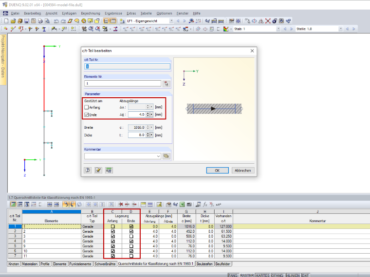Click the binoculars find icon in table toolbar

tap(175, 204)
